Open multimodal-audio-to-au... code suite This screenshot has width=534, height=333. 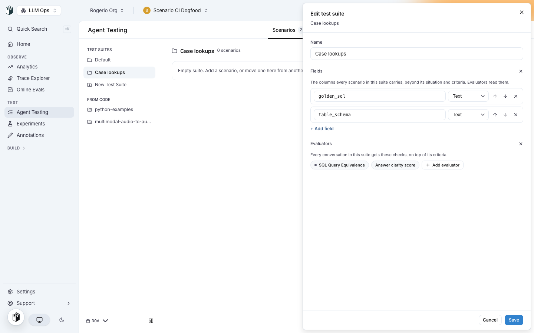[119, 122]
